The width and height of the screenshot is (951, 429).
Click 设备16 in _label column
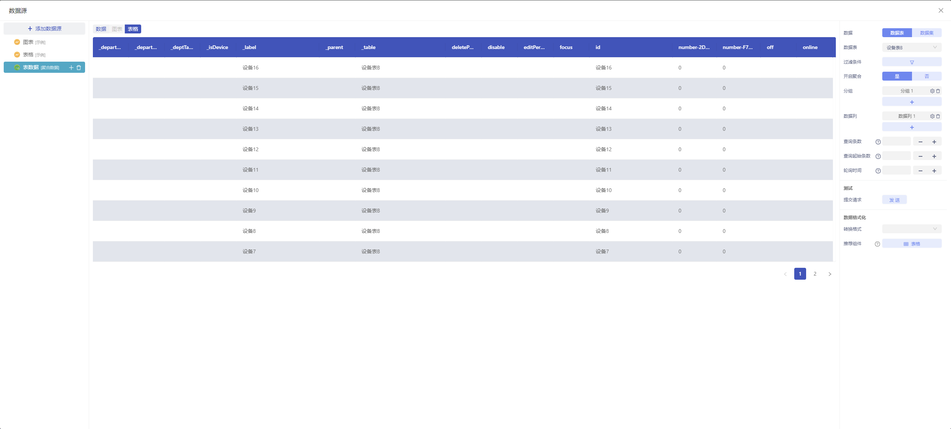click(x=250, y=68)
